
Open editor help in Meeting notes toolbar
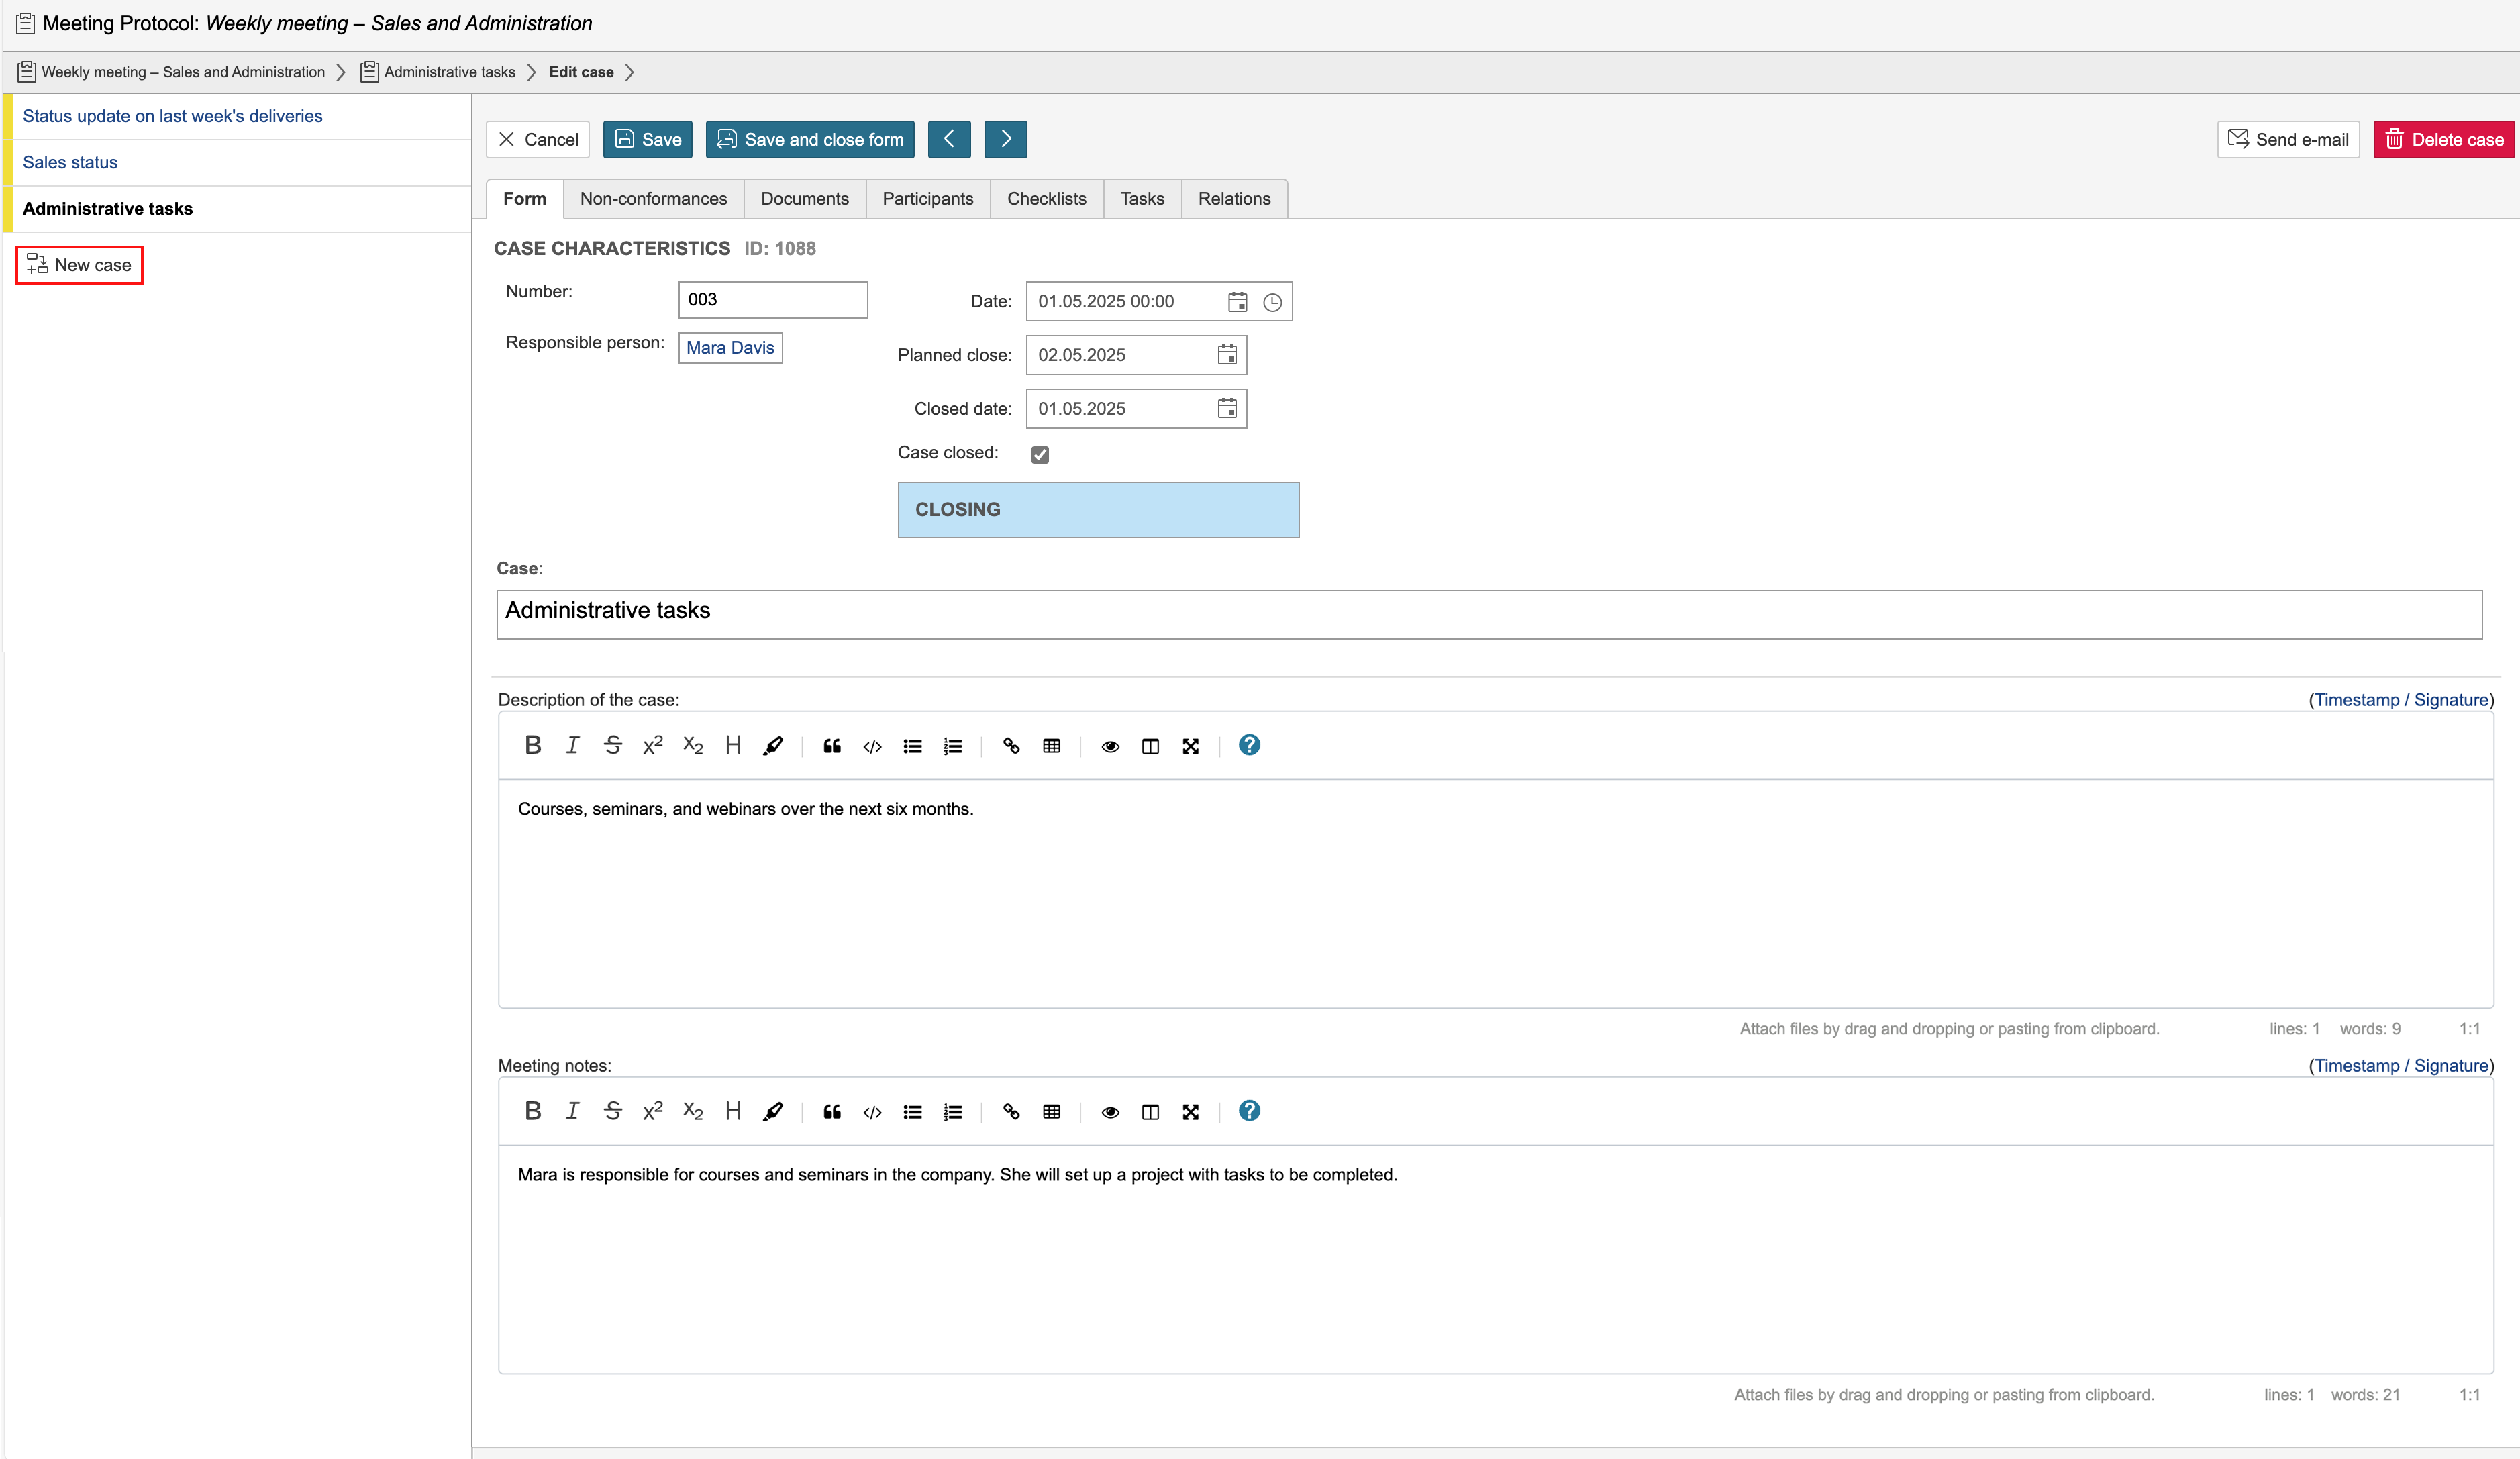[1249, 1111]
